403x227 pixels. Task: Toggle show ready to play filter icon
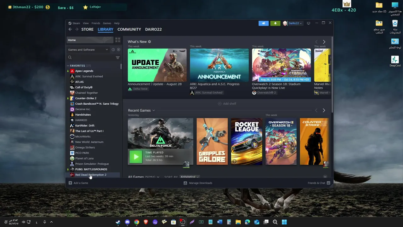(x=118, y=49)
